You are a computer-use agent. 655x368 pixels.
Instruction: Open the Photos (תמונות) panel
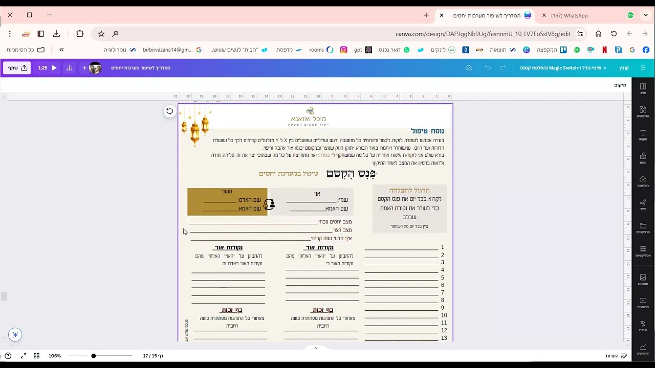point(643,280)
